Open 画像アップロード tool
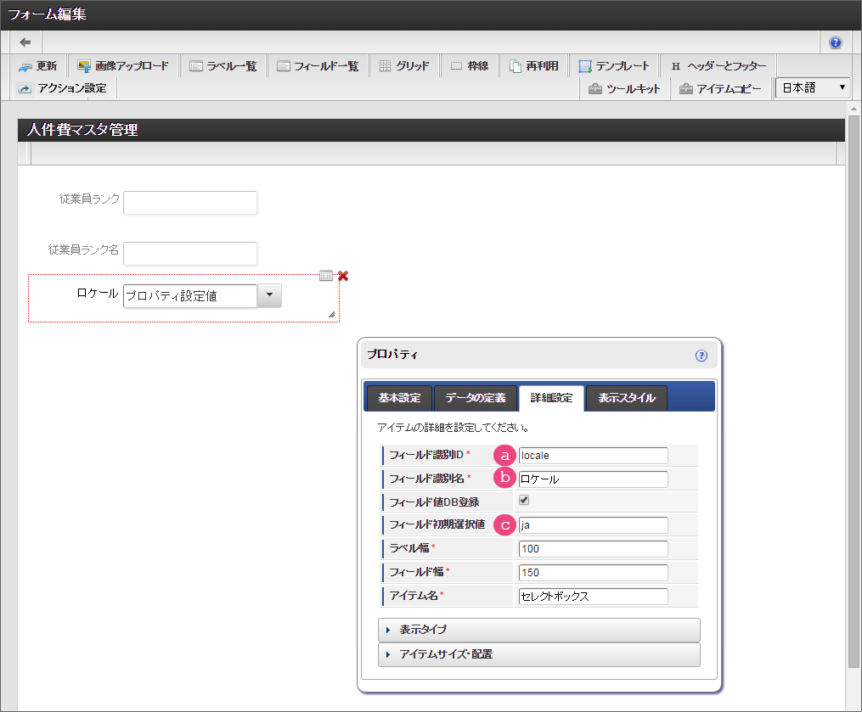 123,66
